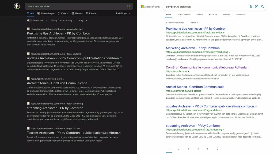Open Instellingen dropdown in DuckDuckGo
Viewport: 274px width, 154px height.
pyautogui.click(x=123, y=13)
